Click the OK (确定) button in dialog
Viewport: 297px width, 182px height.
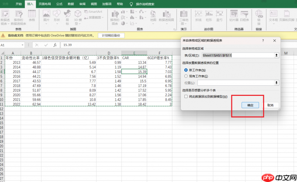click(x=250, y=105)
